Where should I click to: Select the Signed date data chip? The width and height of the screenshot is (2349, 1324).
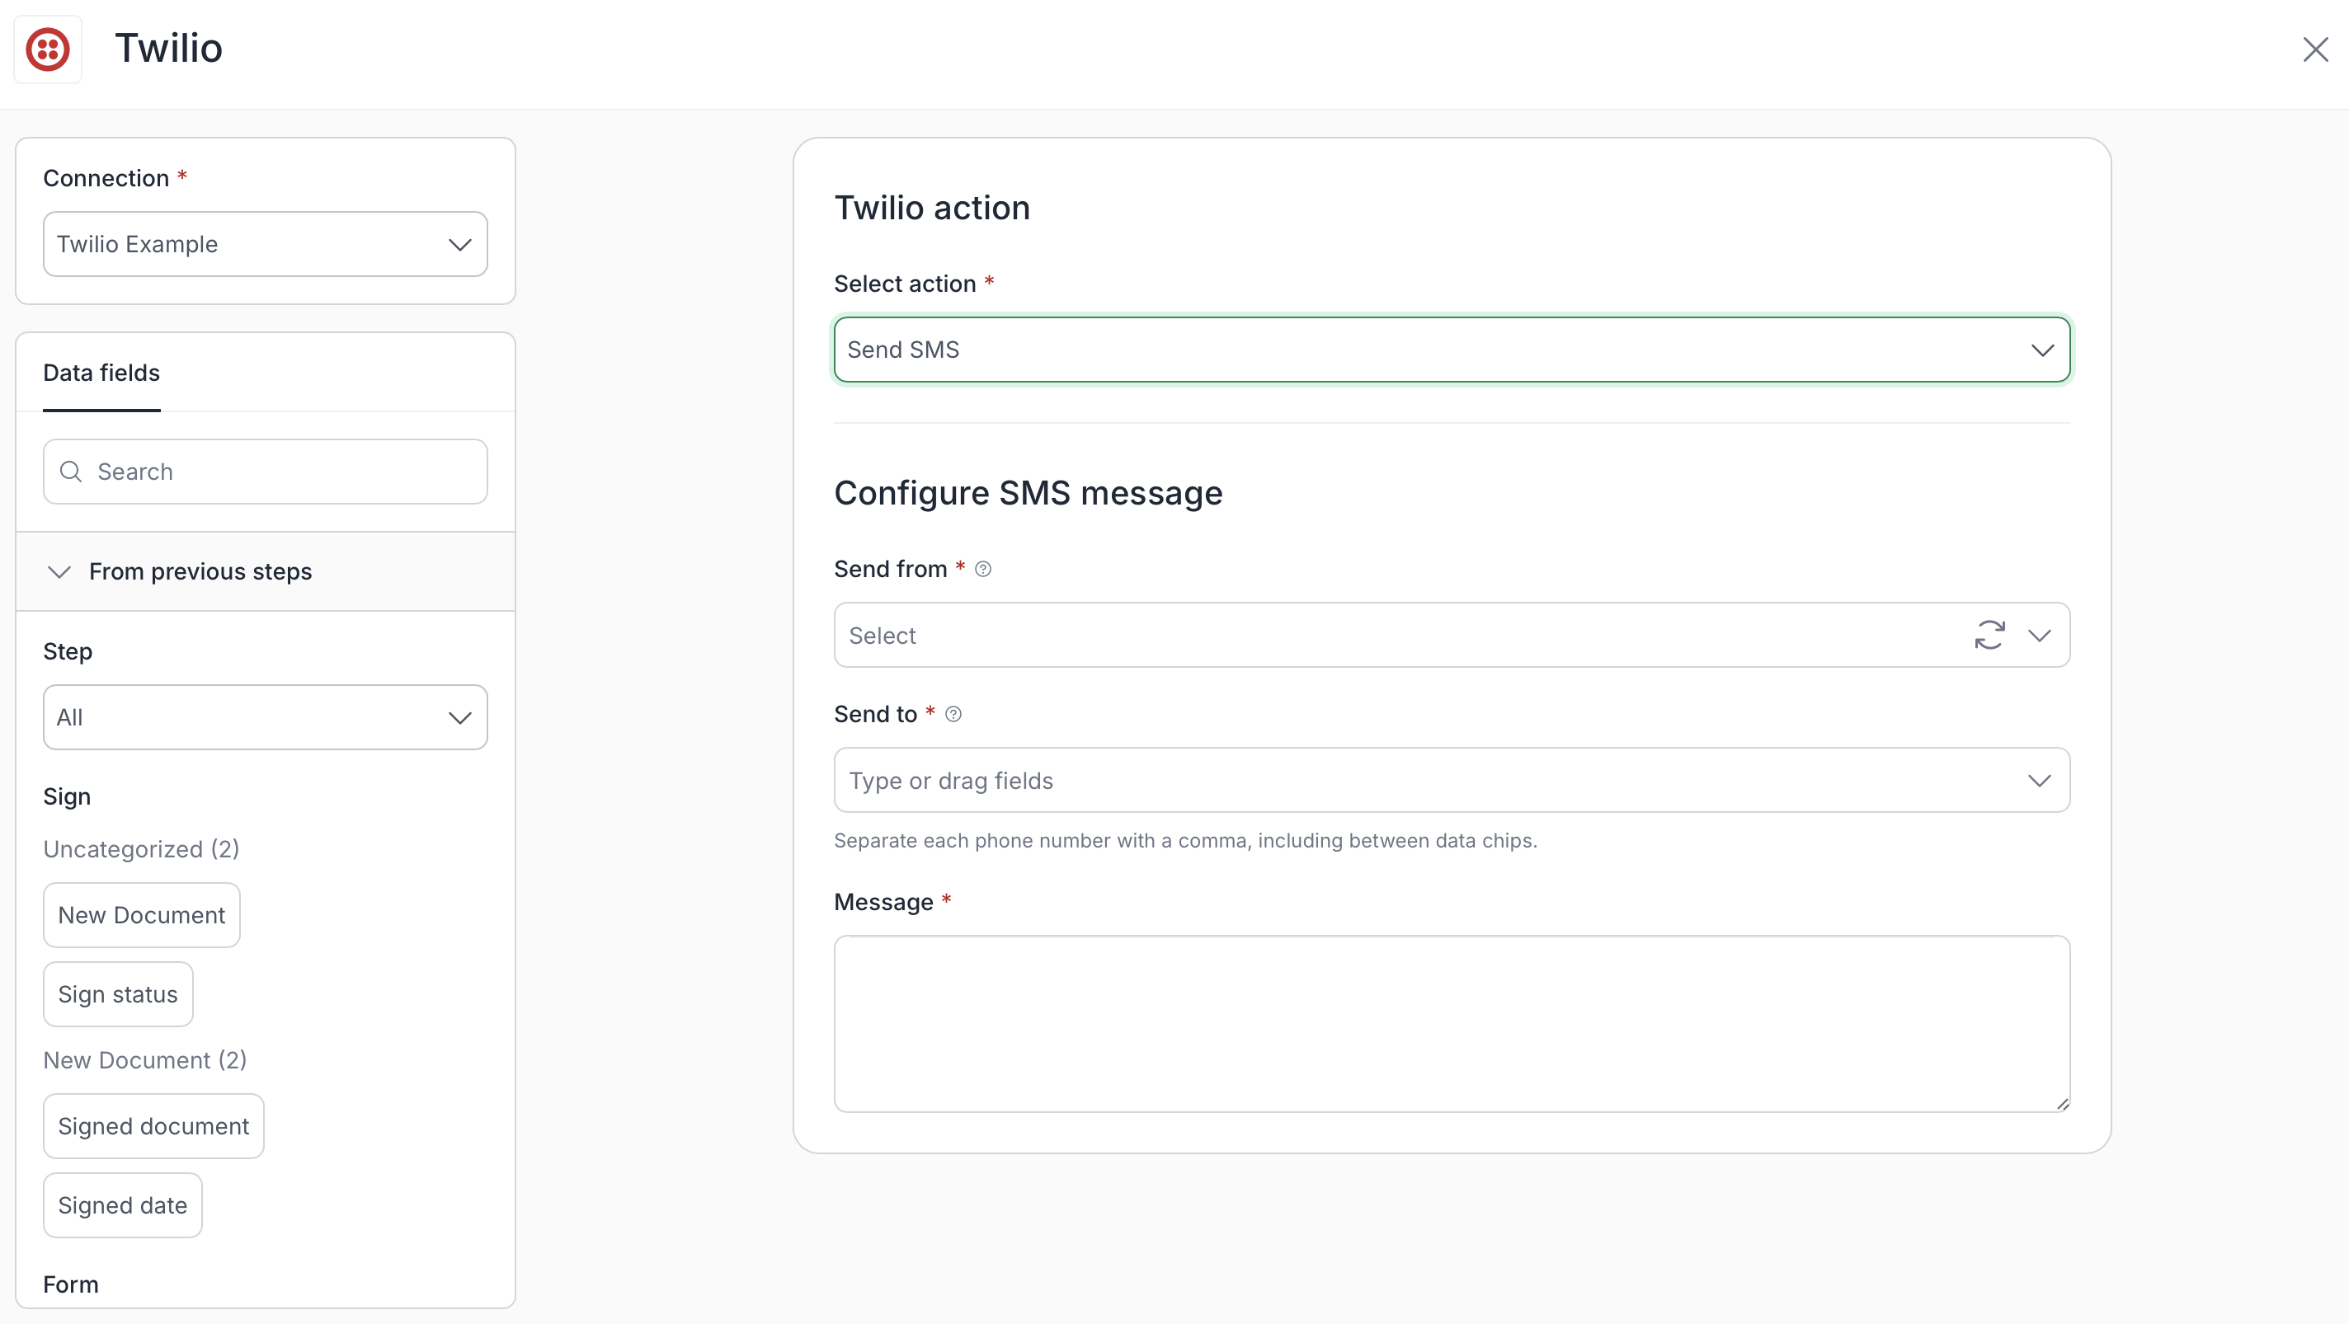tap(122, 1205)
